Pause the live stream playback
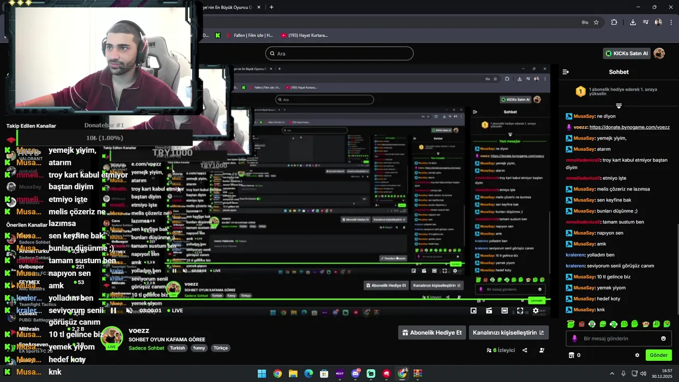This screenshot has width=679, height=382. click(x=114, y=311)
